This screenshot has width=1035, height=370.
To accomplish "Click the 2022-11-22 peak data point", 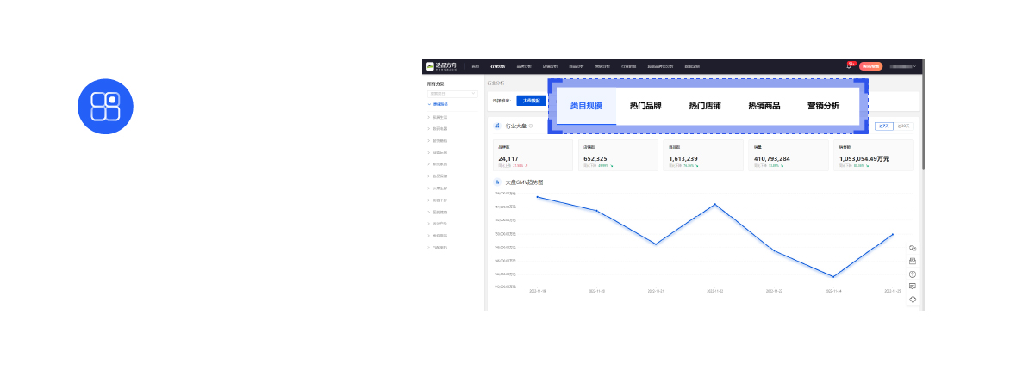I will coord(715,204).
